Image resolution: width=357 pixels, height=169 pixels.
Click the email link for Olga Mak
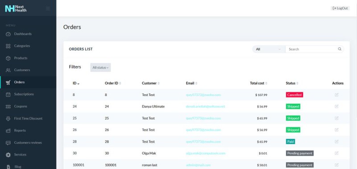[206, 153]
